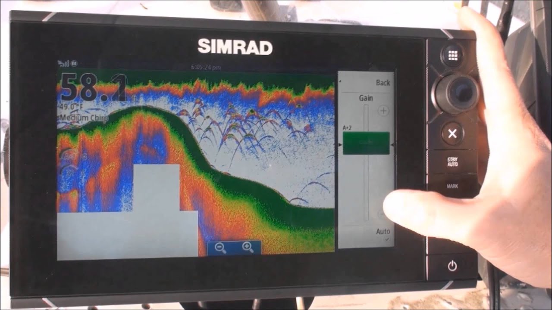Decrease gain with the minus button
Image resolution: width=552 pixels, height=310 pixels.
click(x=383, y=214)
